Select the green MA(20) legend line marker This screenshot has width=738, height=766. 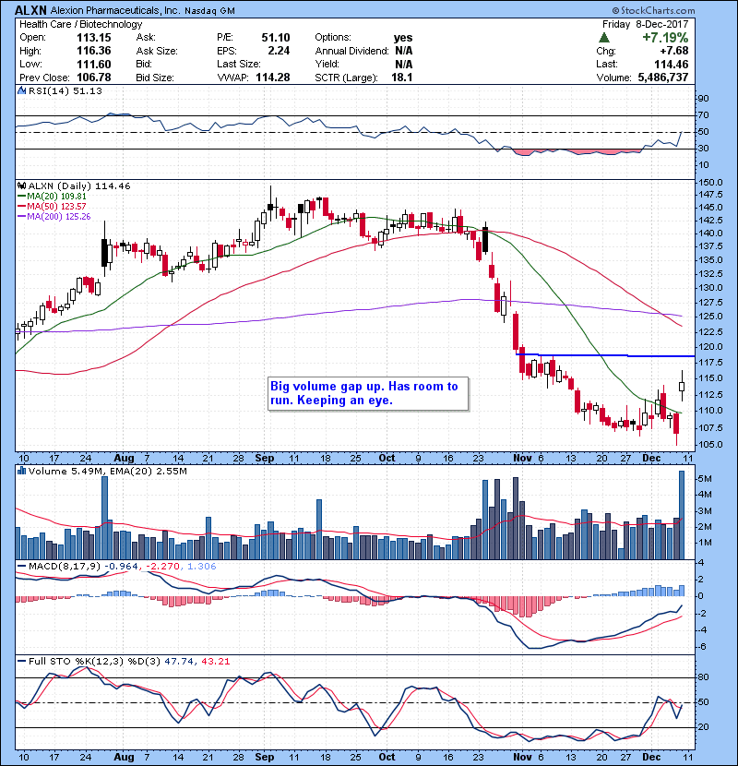(x=21, y=197)
